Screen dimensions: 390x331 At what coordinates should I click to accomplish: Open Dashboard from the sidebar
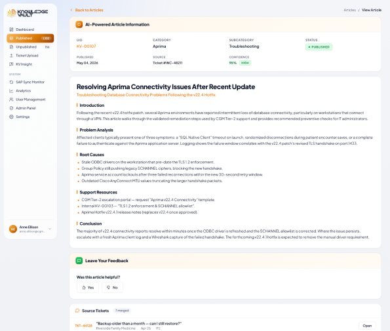30,29
